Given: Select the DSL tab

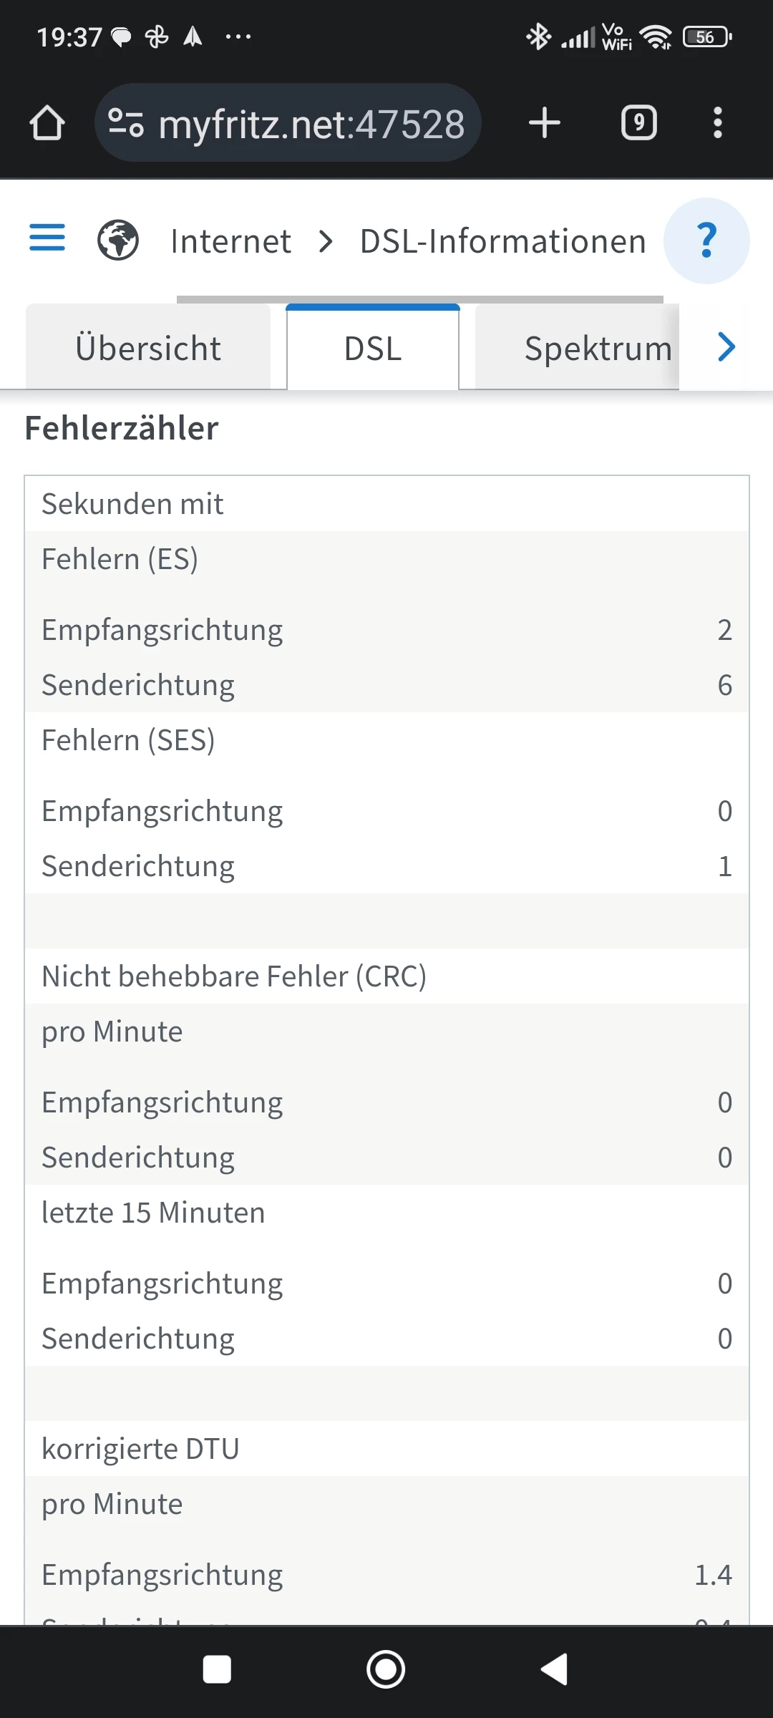Looking at the screenshot, I should pos(373,349).
